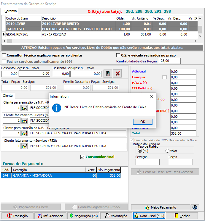
Task: Click Desconto Serviços percent field
Action: (x=61, y=74)
